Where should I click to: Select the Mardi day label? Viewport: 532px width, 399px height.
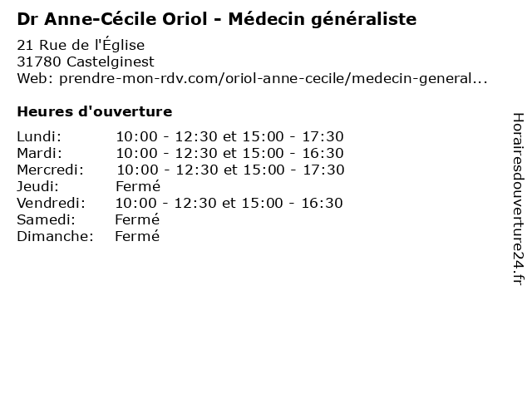click(39, 153)
